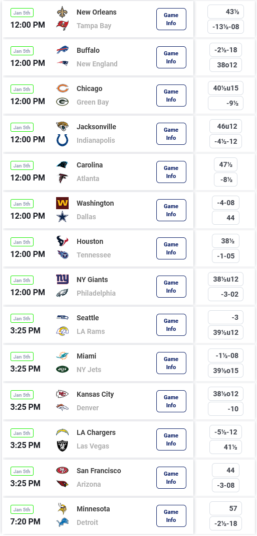The width and height of the screenshot is (257, 536).
Task: Select the Minnesota game total 57
Action: coord(225,508)
